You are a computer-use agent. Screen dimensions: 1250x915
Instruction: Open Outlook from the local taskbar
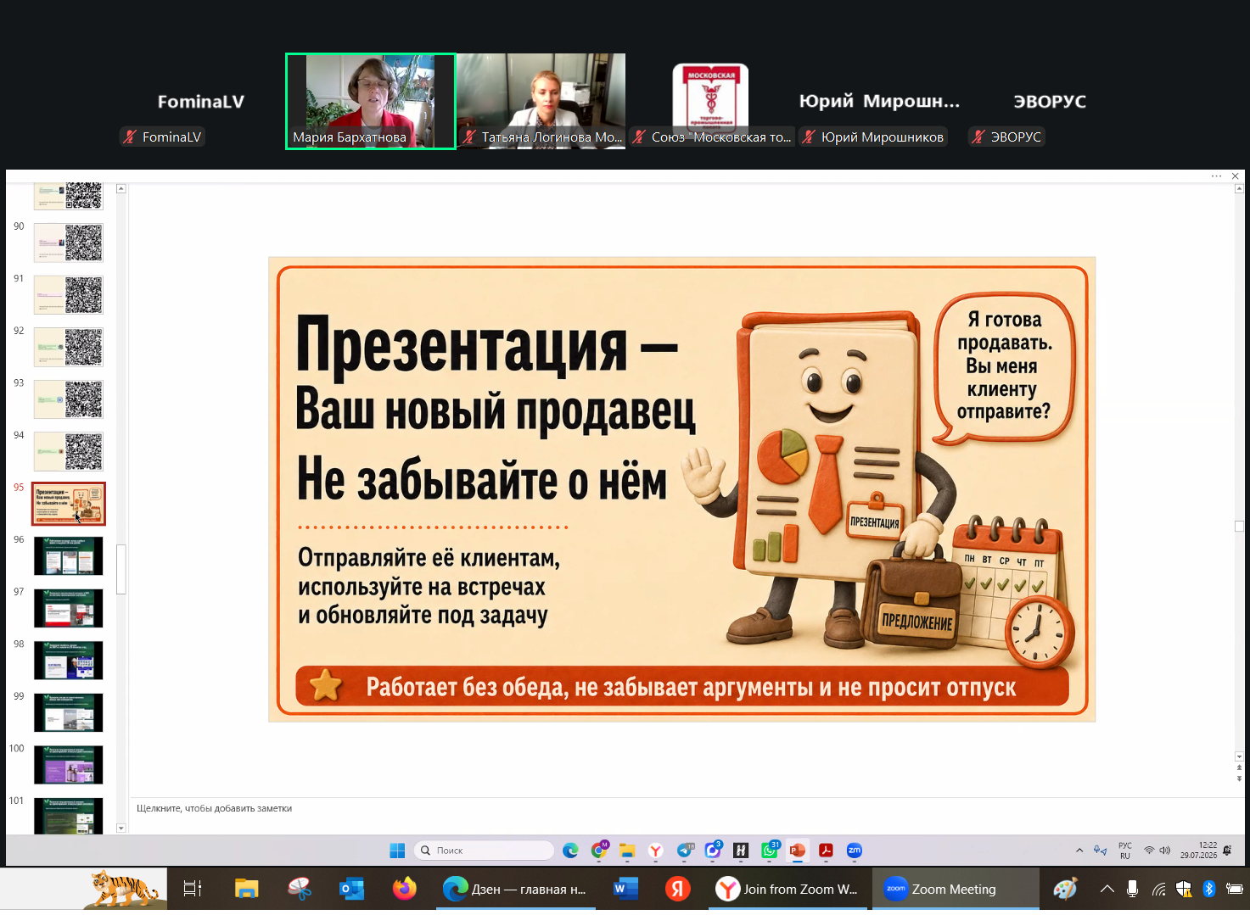point(351,889)
